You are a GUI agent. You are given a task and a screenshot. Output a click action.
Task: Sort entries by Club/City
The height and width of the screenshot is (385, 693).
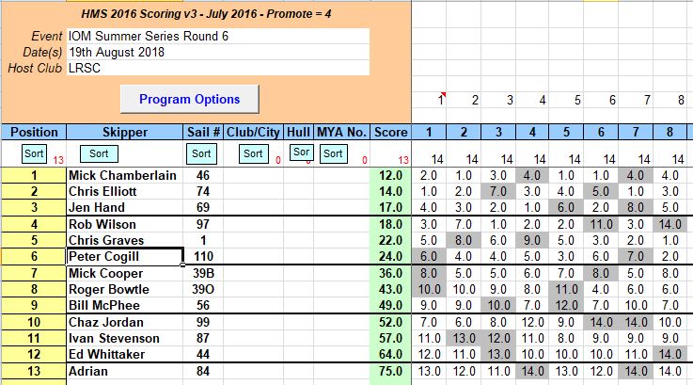[254, 152]
